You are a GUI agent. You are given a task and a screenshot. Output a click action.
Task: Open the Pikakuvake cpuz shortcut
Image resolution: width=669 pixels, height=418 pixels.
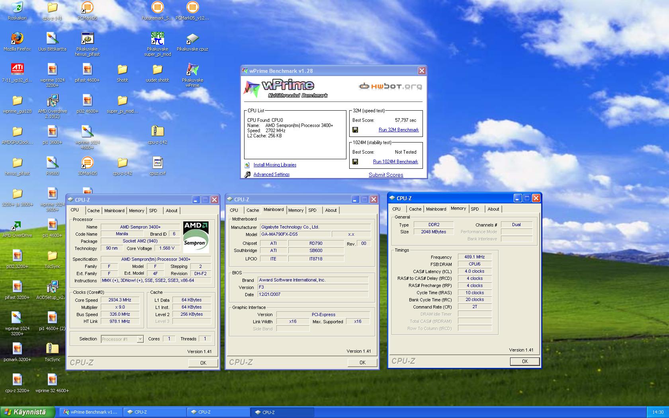click(192, 39)
